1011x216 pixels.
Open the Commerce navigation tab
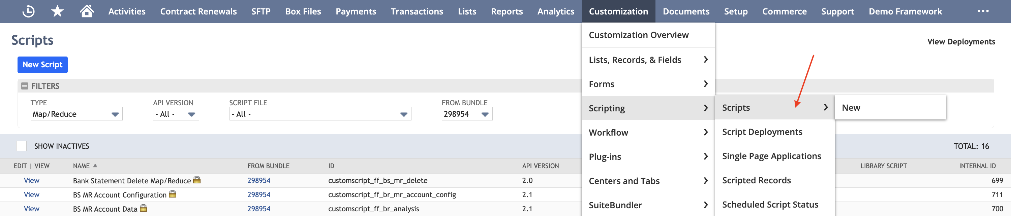pyautogui.click(x=784, y=11)
